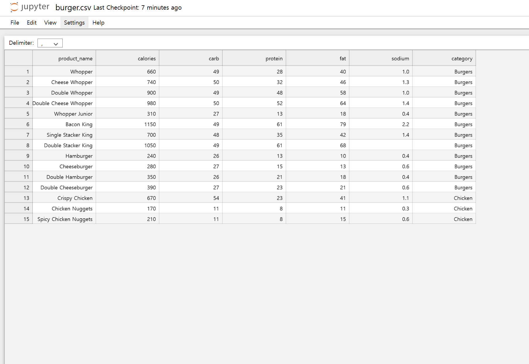Click the Delimiter label
This screenshot has height=364, width=529.
tap(21, 43)
